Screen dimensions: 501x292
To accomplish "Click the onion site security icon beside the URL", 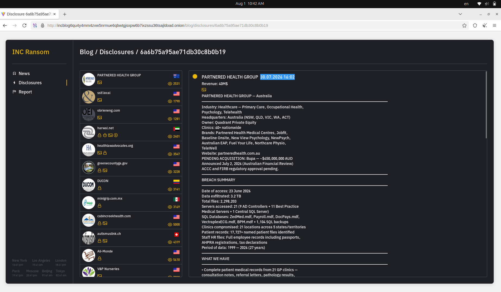I will (x=43, y=25).
